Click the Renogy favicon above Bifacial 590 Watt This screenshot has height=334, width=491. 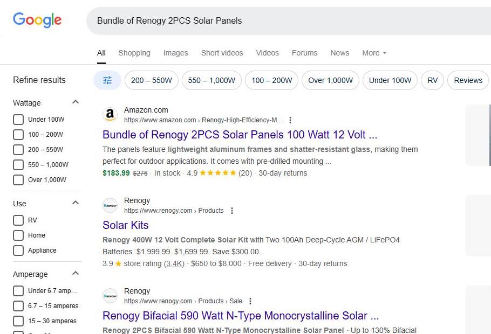(x=110, y=296)
